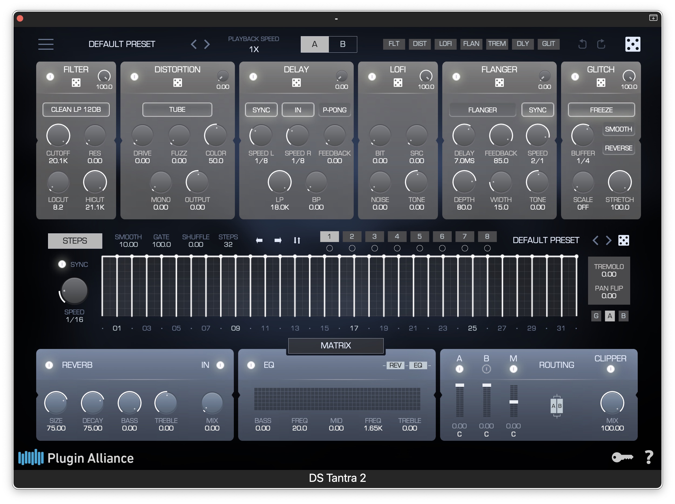Viewport: 675px width, 504px height.
Task: Click the Plugin Alliance logo
Action: pos(76,457)
